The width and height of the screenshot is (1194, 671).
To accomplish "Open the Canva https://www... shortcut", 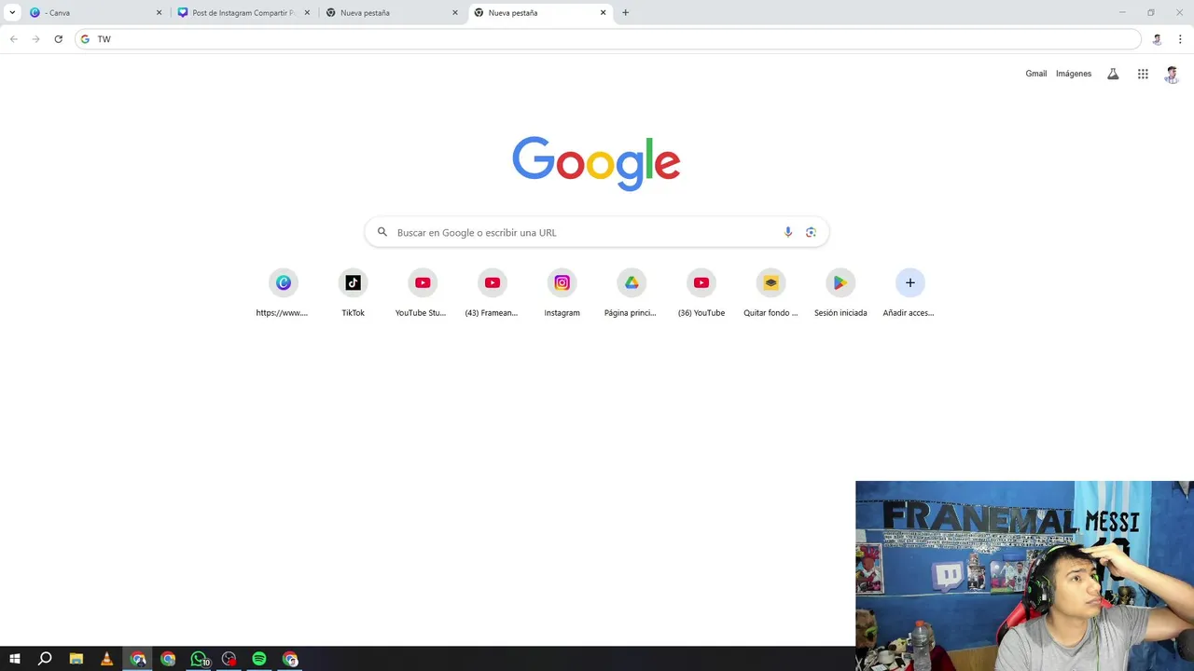I will [x=283, y=292].
